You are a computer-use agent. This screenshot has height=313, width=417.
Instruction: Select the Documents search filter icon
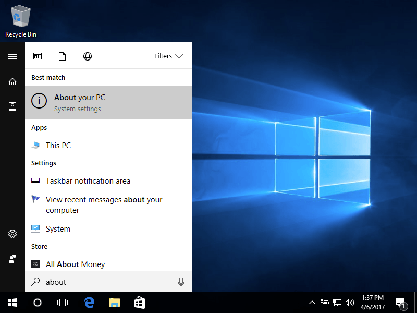point(62,56)
